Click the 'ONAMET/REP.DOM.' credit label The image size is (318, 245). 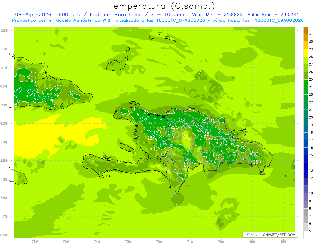(280, 235)
